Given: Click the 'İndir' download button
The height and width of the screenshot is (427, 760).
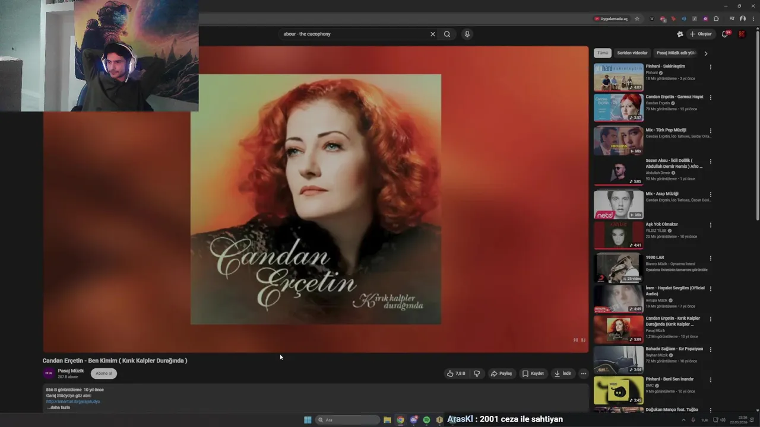Looking at the screenshot, I should [562, 374].
